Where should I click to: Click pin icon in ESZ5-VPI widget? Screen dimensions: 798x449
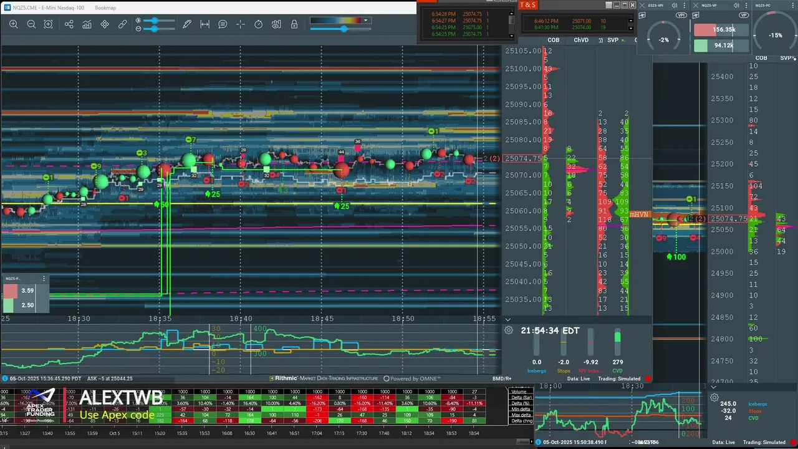point(643,14)
